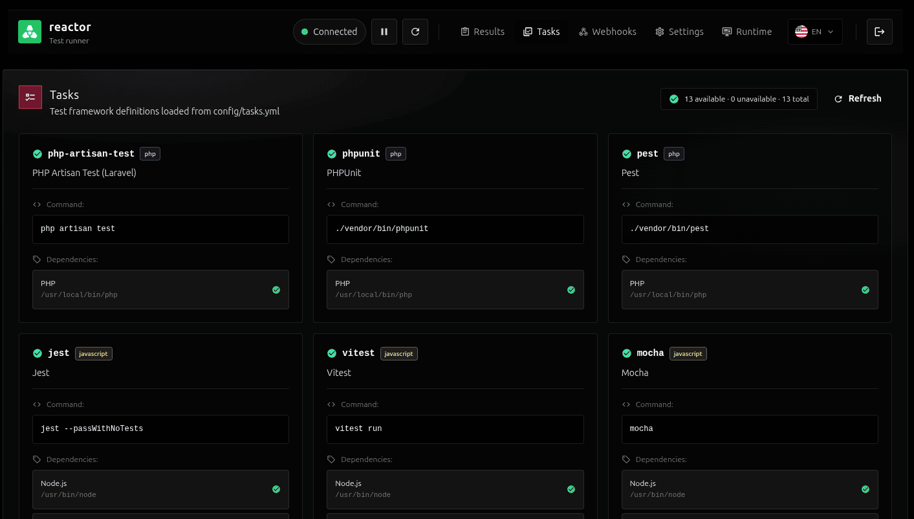The width and height of the screenshot is (914, 519).
Task: Click the config/tasks.yml subtitle text
Action: point(164,111)
